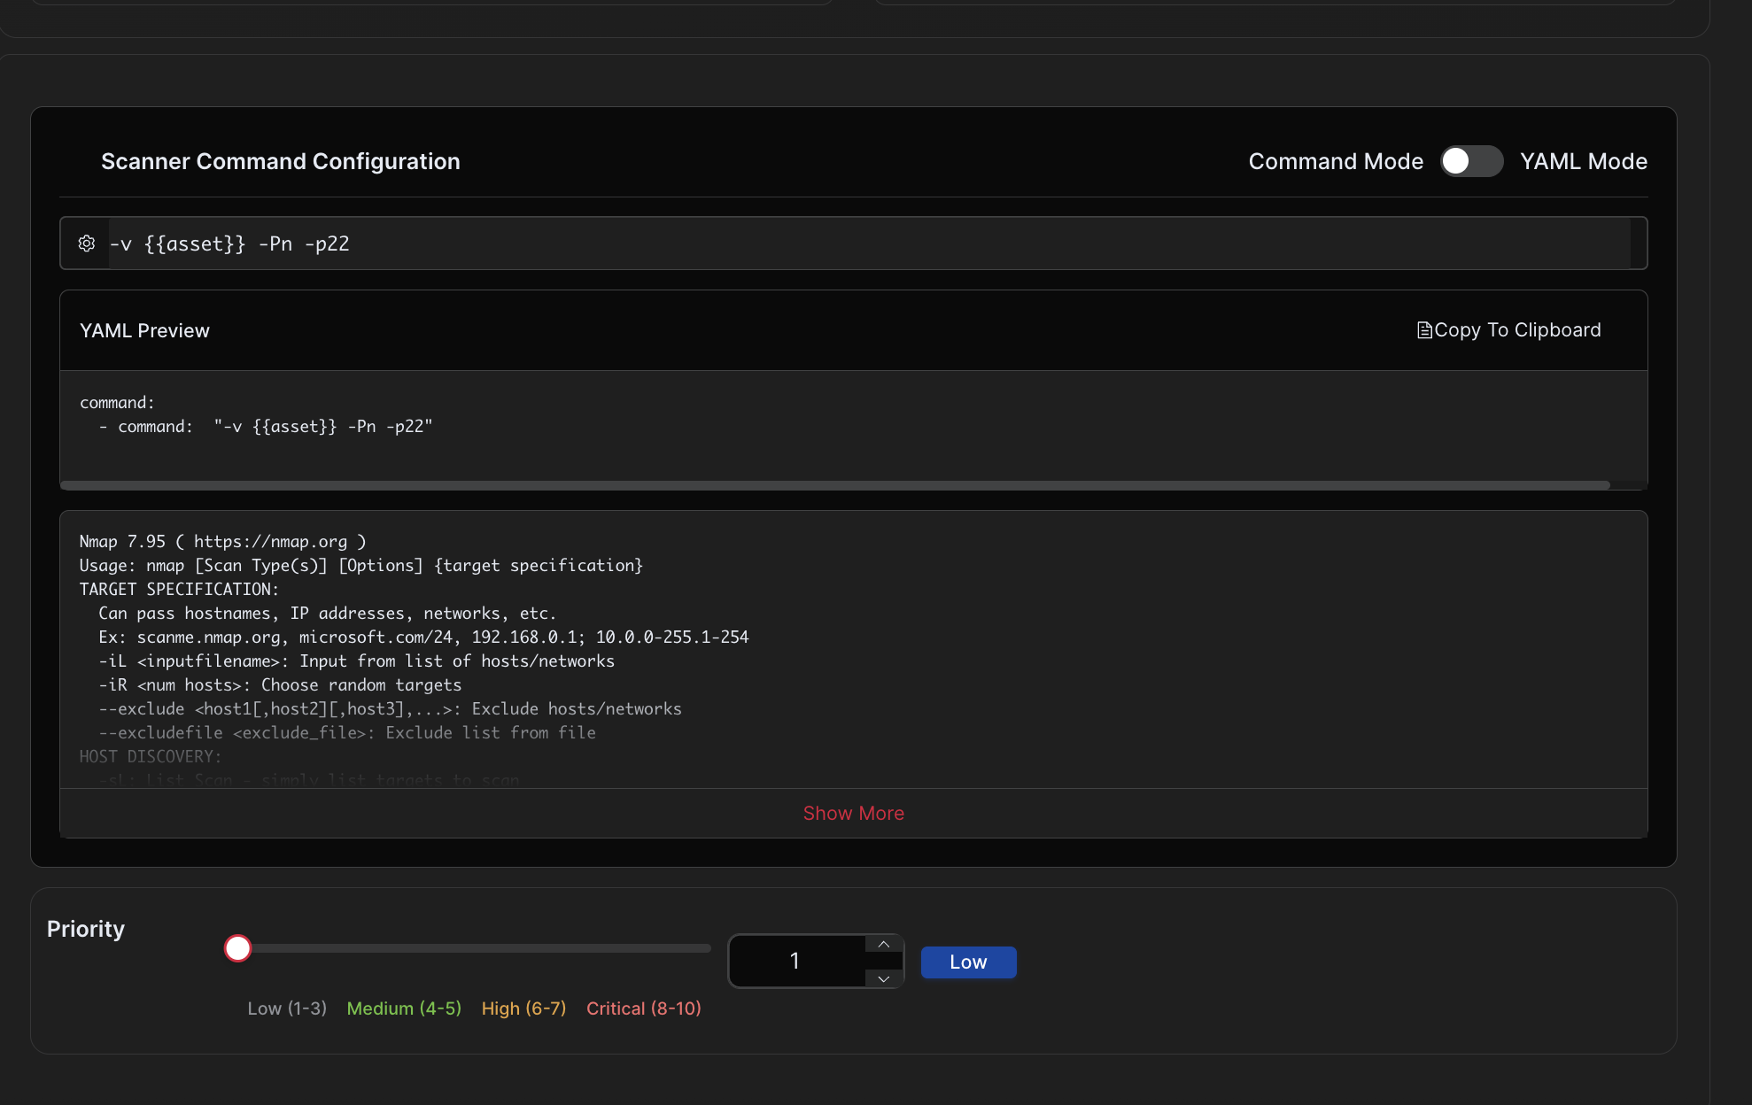The image size is (1752, 1105).
Task: Click the -iR num hosts line
Action: (x=280, y=684)
